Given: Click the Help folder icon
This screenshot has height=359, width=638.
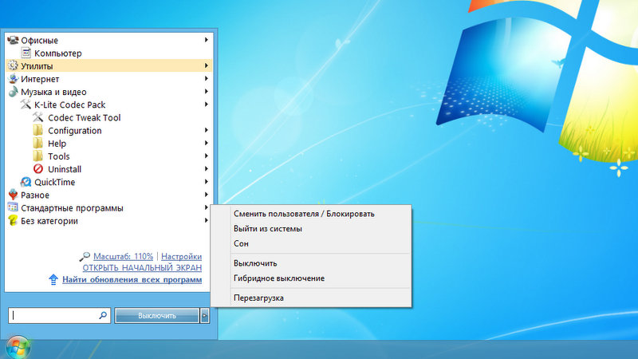Looking at the screenshot, I should pos(37,144).
